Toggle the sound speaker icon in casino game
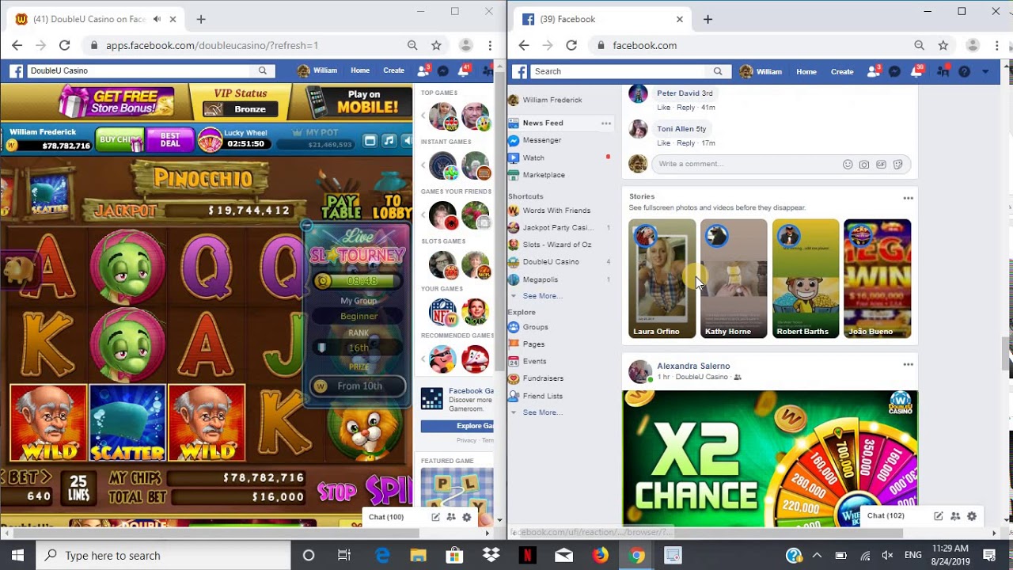 (407, 141)
